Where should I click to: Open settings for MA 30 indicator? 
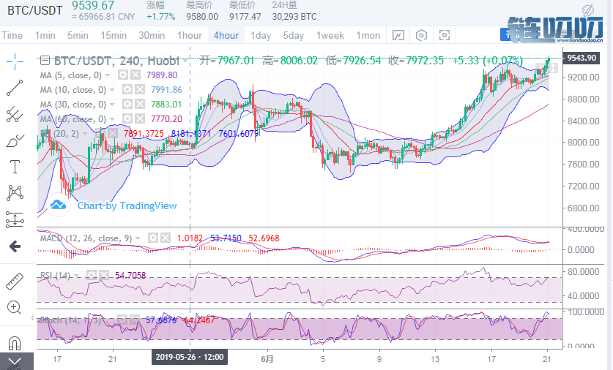127,105
